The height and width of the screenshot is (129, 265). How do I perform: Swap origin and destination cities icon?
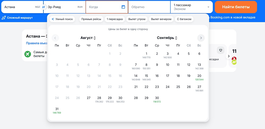pos(43,7)
